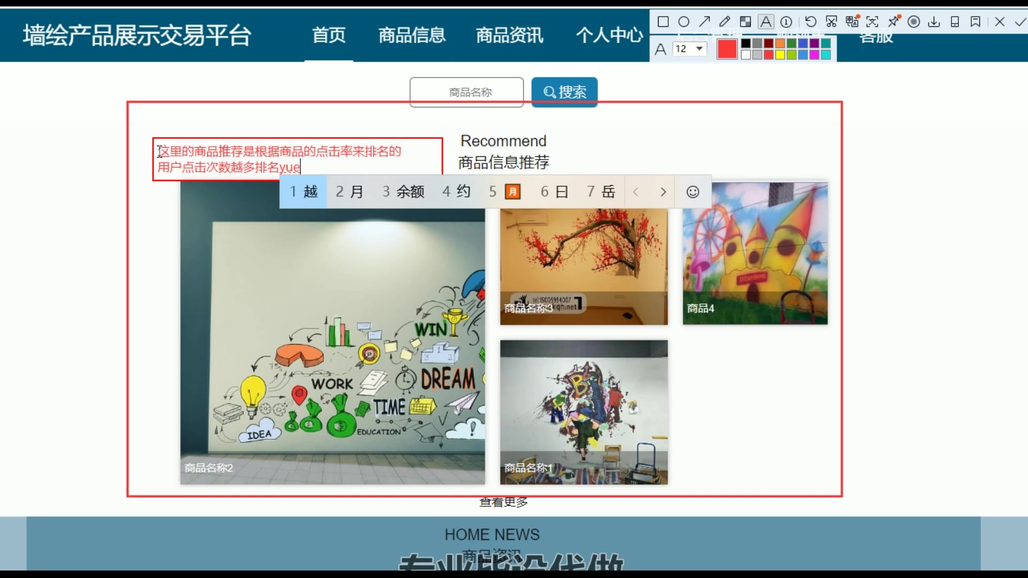Select the mosaic blur tool
This screenshot has height=578, width=1028.
point(745,21)
